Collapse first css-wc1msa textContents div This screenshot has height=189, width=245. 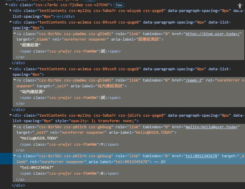(x=11, y=22)
